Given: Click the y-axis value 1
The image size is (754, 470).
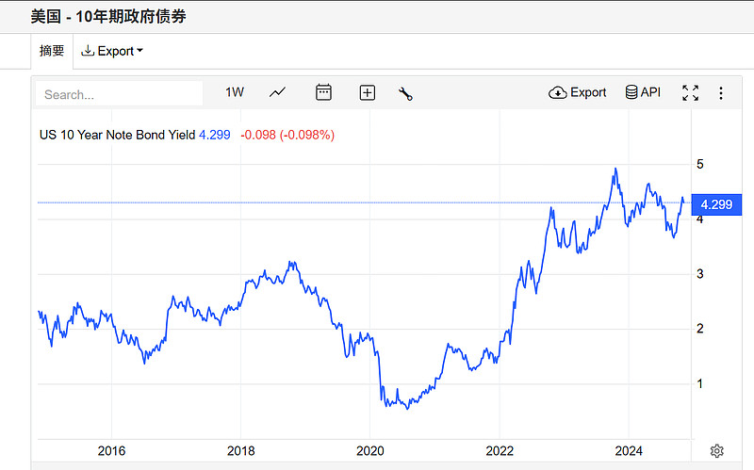Looking at the screenshot, I should 700,383.
